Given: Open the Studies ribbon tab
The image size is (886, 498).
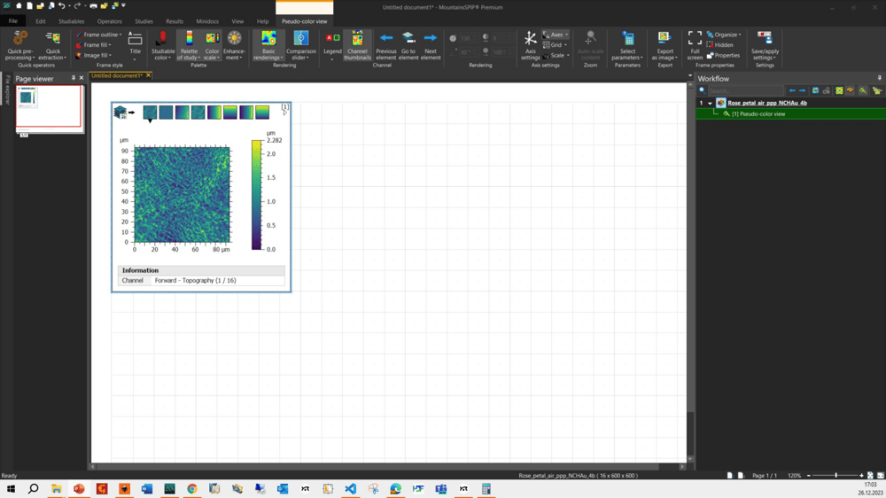Looking at the screenshot, I should (x=144, y=21).
